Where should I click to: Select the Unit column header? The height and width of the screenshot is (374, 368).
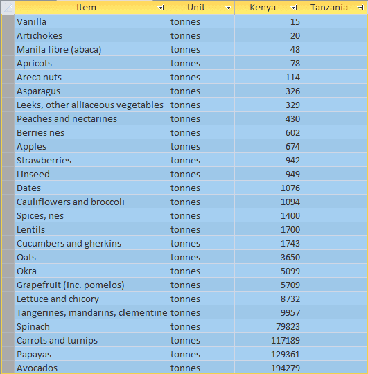point(201,8)
